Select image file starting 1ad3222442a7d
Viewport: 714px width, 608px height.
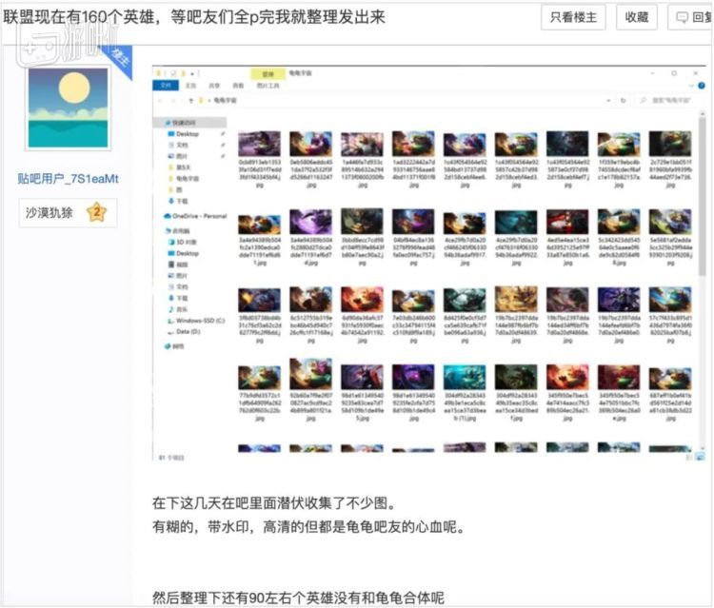[413, 159]
